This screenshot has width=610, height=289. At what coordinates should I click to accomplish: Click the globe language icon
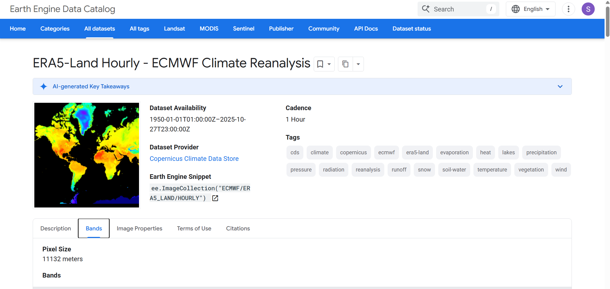515,9
